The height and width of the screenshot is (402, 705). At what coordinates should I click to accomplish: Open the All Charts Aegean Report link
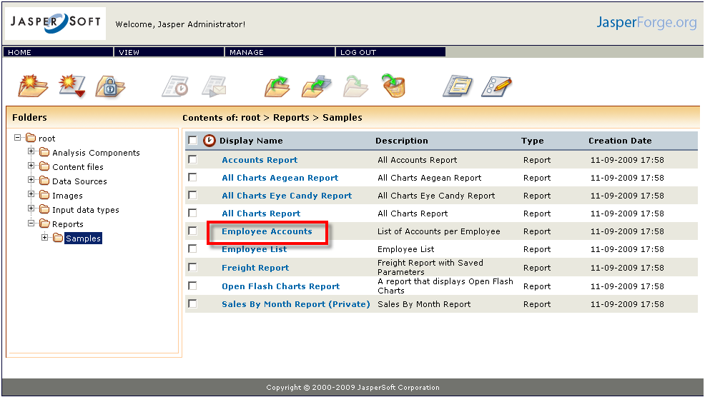(280, 178)
